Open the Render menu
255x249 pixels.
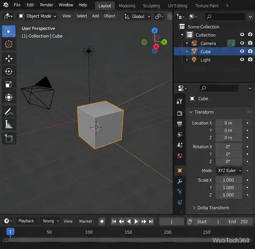click(x=47, y=5)
